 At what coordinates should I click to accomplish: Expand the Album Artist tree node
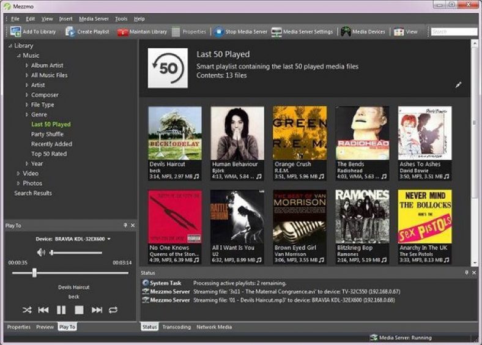pos(27,65)
